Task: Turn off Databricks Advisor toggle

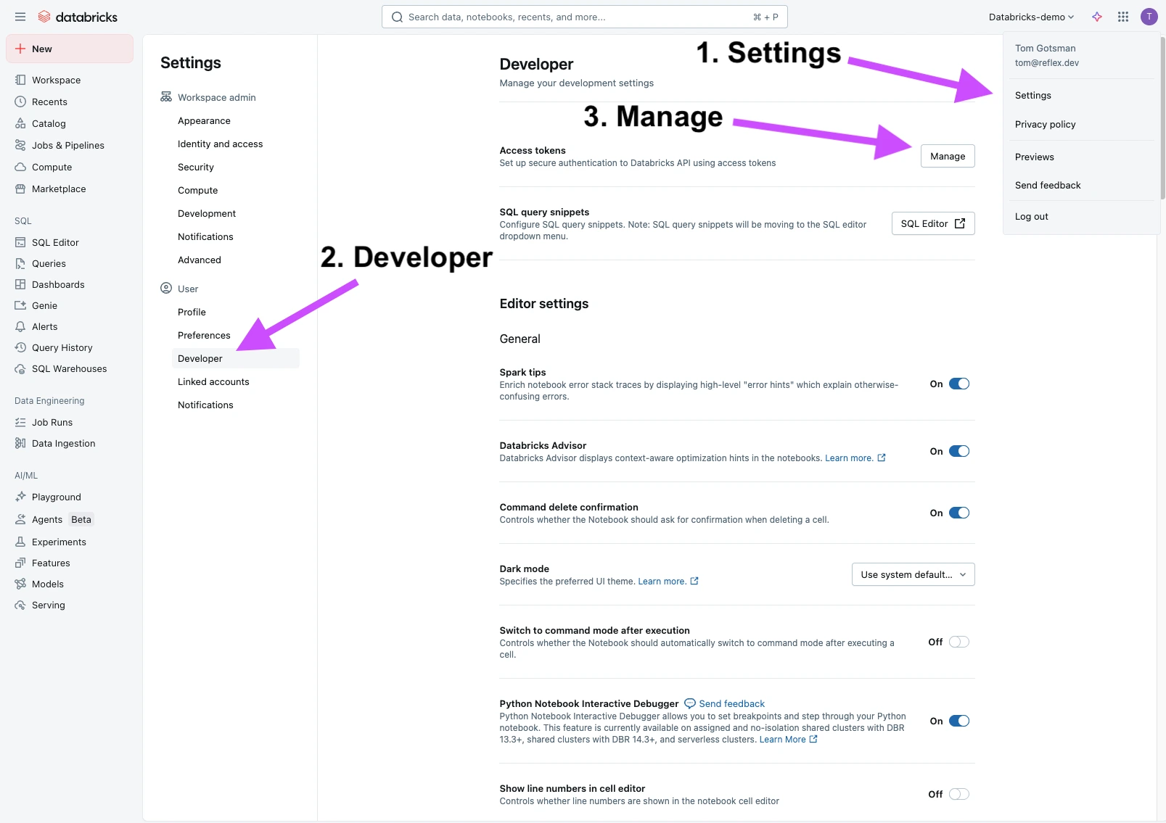Action: (958, 452)
